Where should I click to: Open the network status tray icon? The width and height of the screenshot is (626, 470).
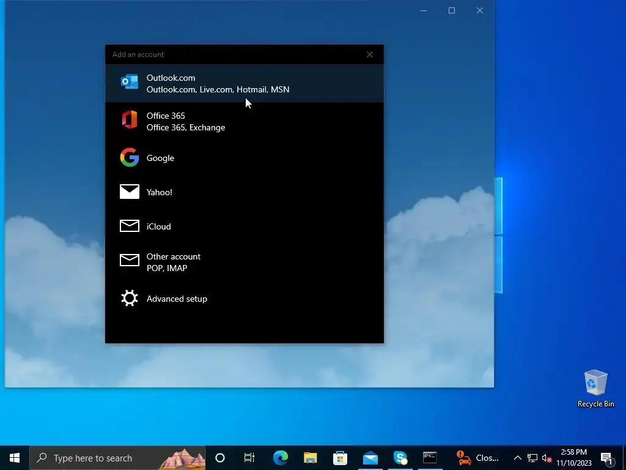(532, 458)
